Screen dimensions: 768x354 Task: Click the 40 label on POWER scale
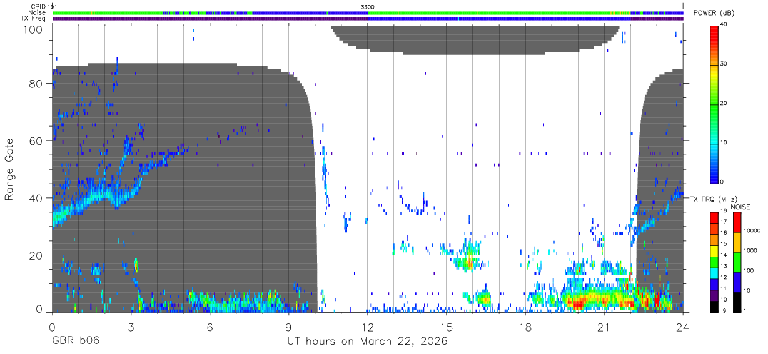click(x=724, y=24)
